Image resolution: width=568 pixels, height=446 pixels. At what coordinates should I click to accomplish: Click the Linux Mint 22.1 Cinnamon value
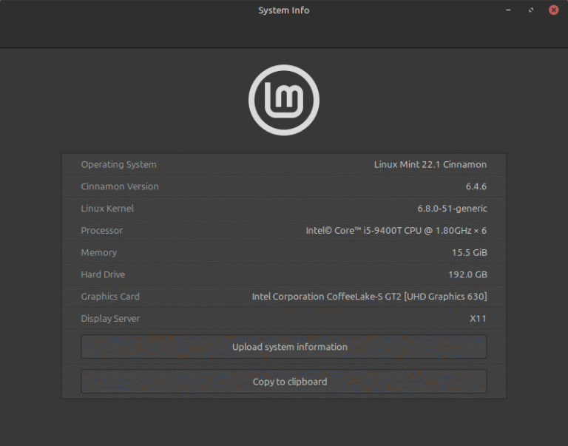[430, 164]
